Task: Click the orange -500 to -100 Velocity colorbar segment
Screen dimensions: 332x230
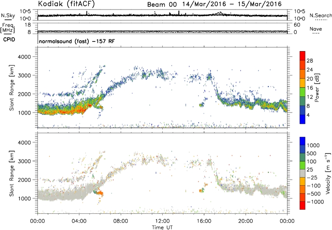Action: [303, 190]
